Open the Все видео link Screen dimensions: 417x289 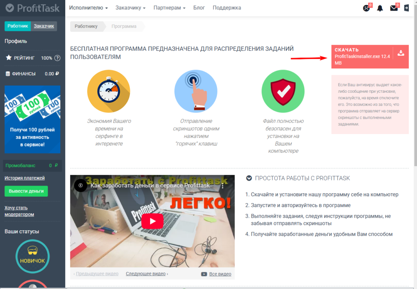click(220, 274)
